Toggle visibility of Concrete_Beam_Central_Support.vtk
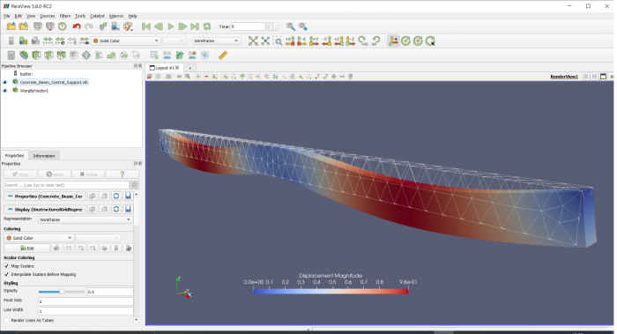 (x=5, y=82)
